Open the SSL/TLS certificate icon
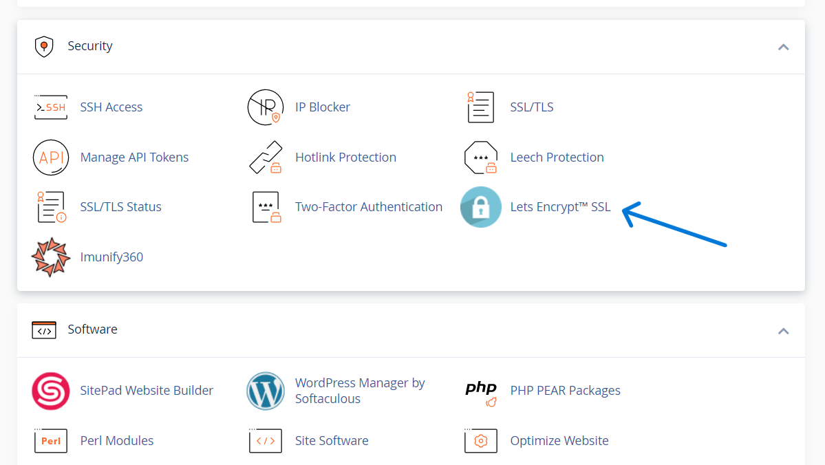Screen dimensions: 825x465 (480, 107)
